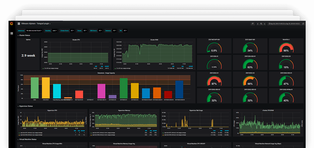The width and height of the screenshot is (314, 148).
Task: Click the Cluster RAM legend series entry
Action: pyautogui.click(x=122, y=68)
